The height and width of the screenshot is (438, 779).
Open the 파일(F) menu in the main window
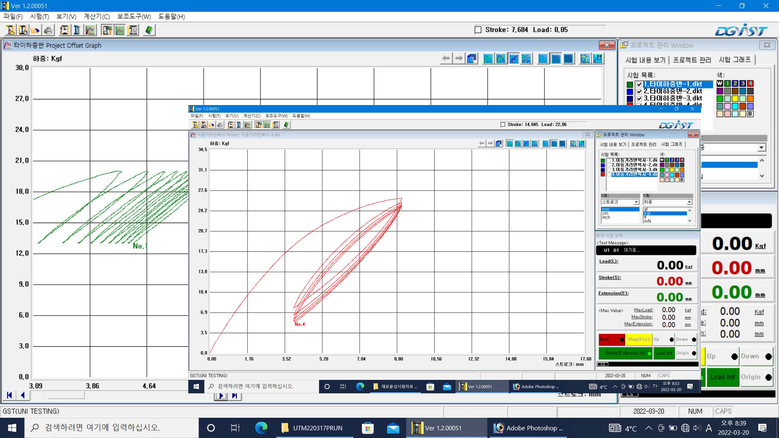(13, 17)
